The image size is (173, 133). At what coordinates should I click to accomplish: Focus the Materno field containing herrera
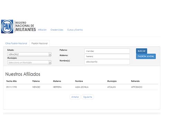pyautogui.click(x=107, y=57)
